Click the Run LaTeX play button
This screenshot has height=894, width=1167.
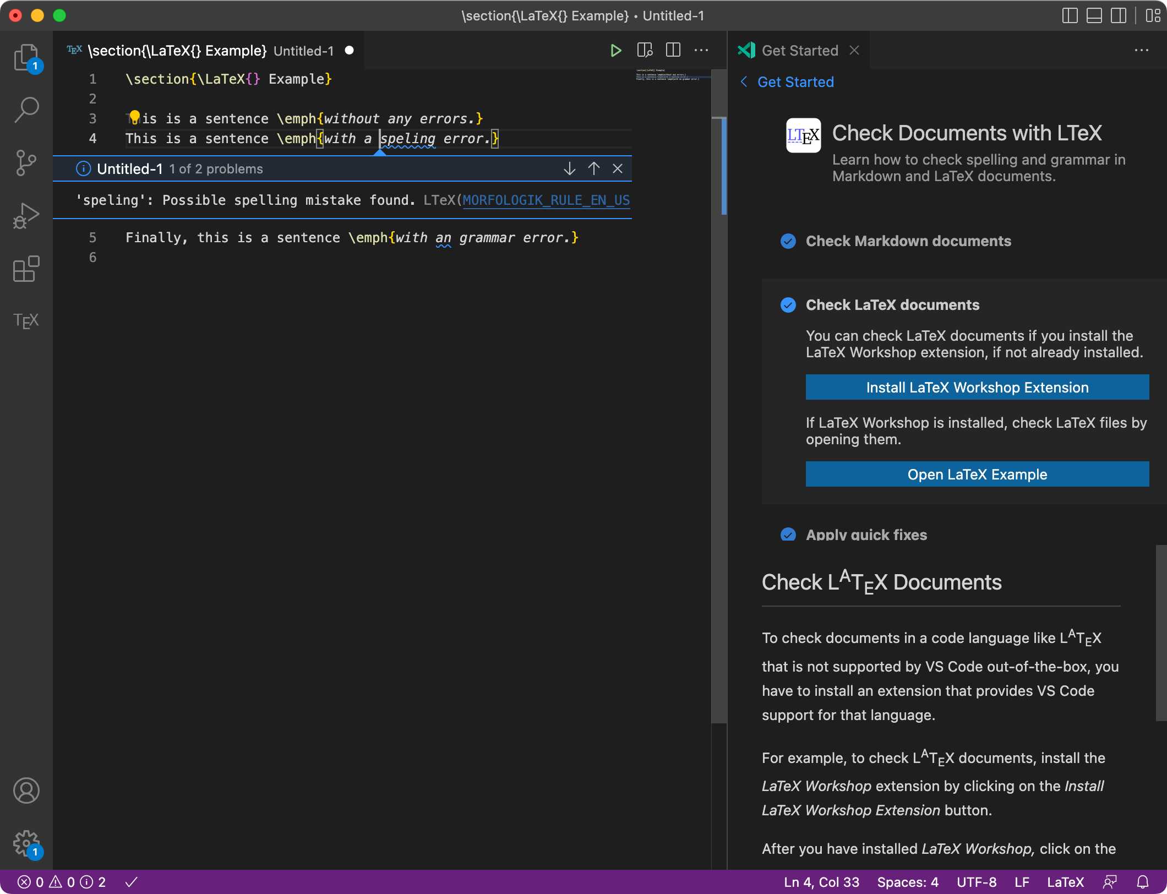[x=616, y=50]
